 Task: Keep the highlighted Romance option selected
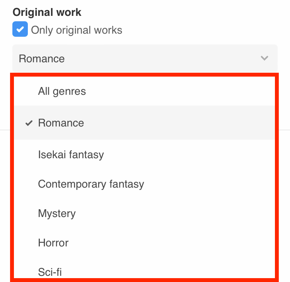[61, 123]
